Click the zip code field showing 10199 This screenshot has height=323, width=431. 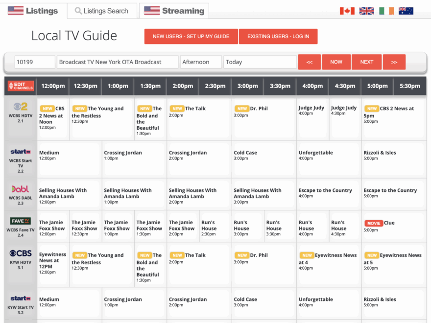tap(33, 62)
